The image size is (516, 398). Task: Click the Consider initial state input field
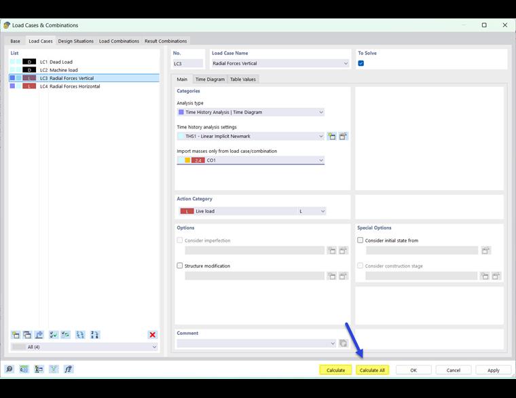[x=422, y=251]
